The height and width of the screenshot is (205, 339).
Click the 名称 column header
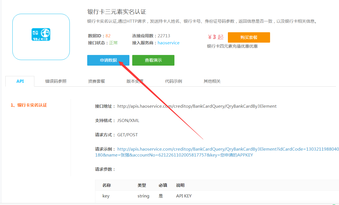pyautogui.click(x=107, y=185)
